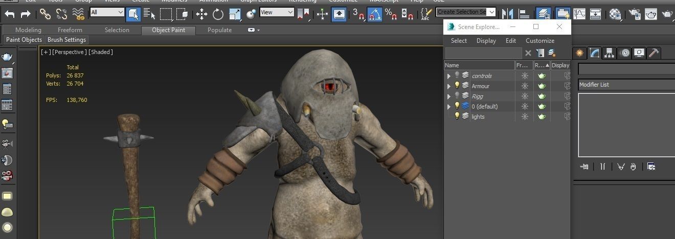This screenshot has height=239, width=675.
Task: Open Render Setup dialog
Action: [x=635, y=14]
